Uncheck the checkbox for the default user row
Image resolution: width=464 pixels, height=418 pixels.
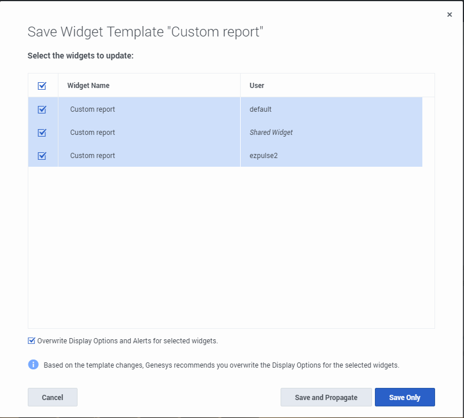[42, 109]
